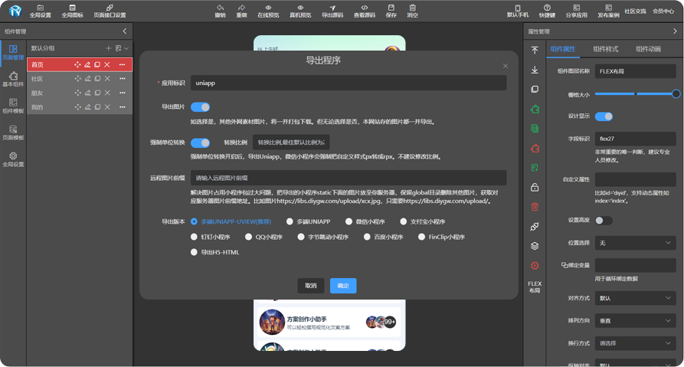Toggle the 导出图片 switch
This screenshot has height=367, width=684.
(200, 107)
